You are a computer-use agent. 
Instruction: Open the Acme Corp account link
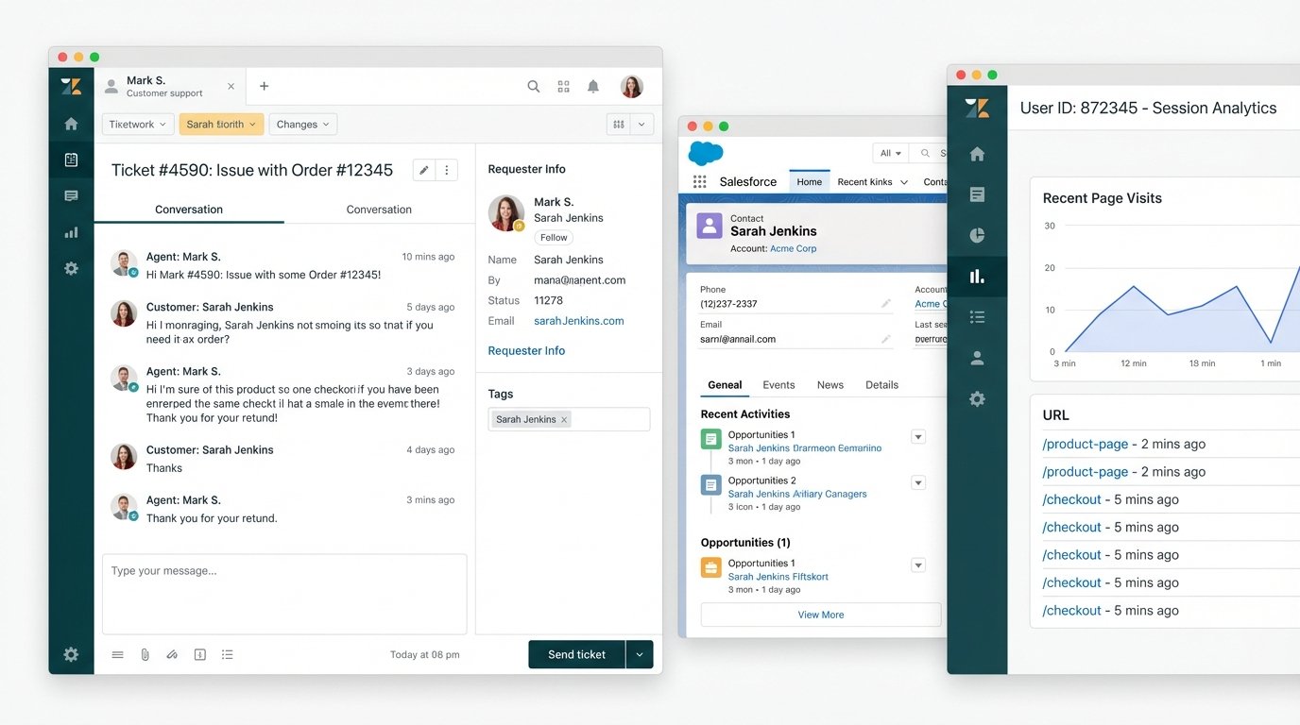click(793, 249)
